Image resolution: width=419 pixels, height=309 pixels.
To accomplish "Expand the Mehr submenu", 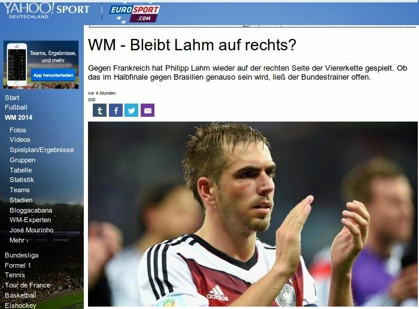I will click(19, 240).
